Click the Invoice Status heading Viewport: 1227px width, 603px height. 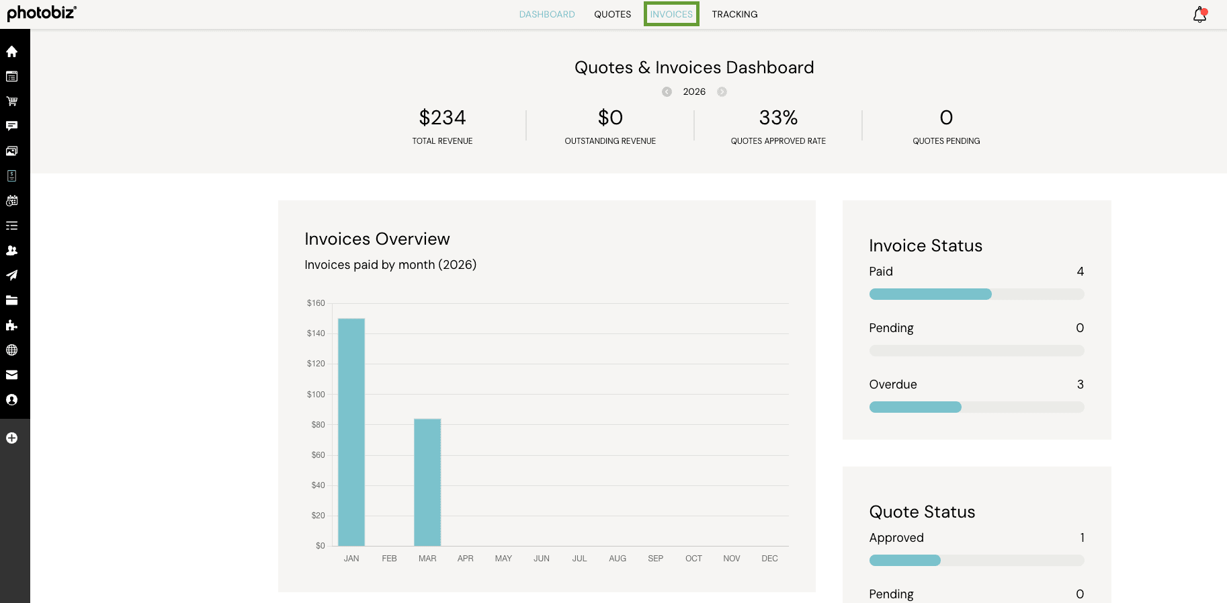click(x=925, y=246)
